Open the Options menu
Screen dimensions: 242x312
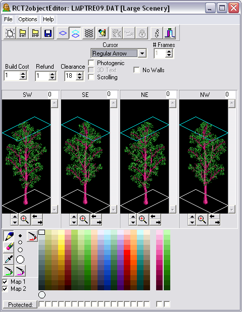tap(28, 19)
